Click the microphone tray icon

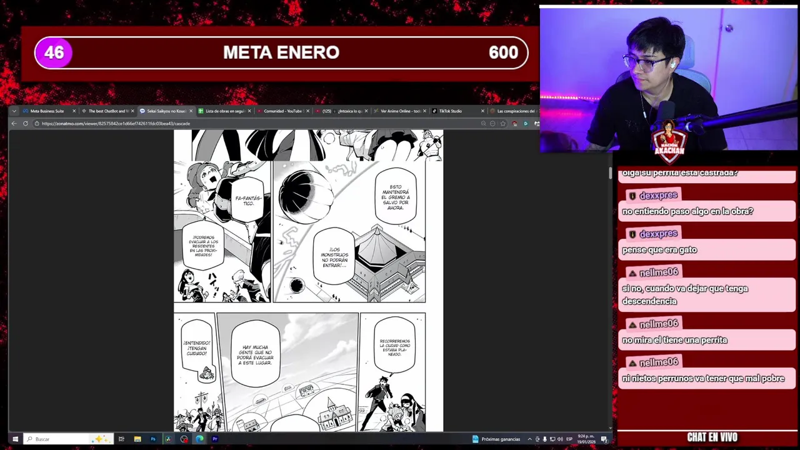(545, 439)
